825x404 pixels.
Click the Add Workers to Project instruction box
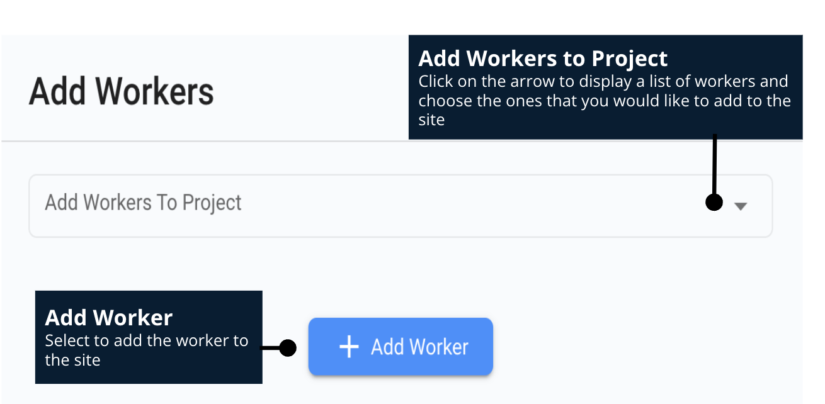point(605,87)
